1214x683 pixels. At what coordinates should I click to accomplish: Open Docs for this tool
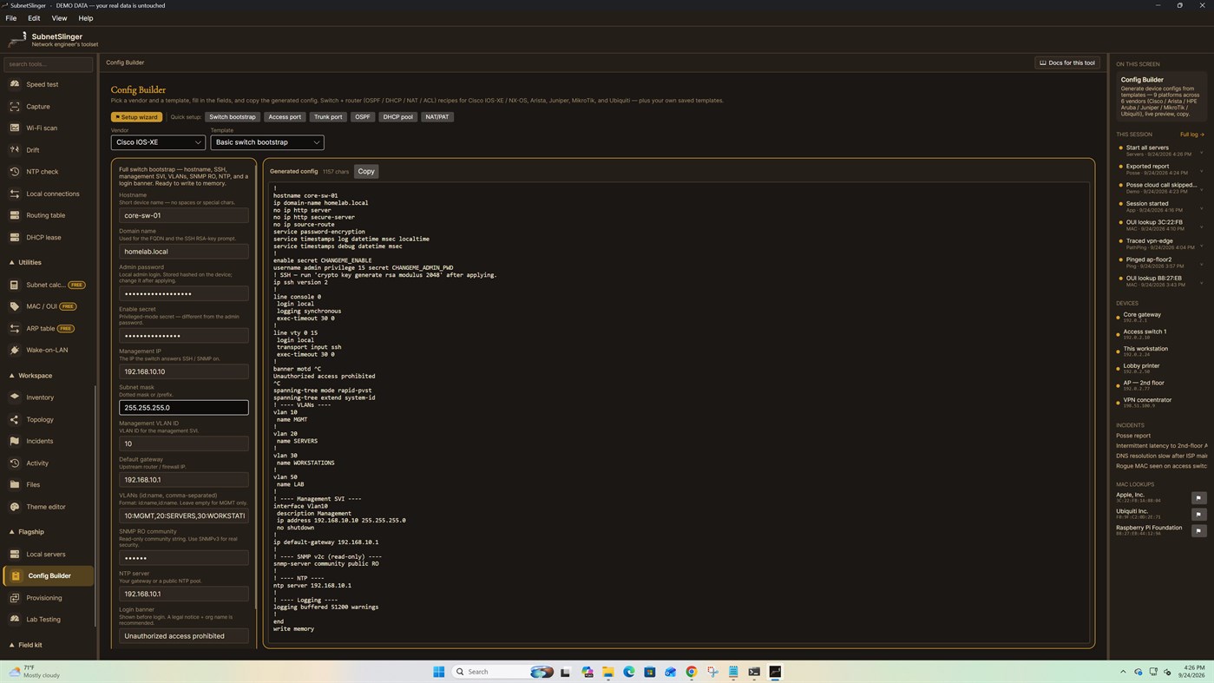click(1067, 62)
